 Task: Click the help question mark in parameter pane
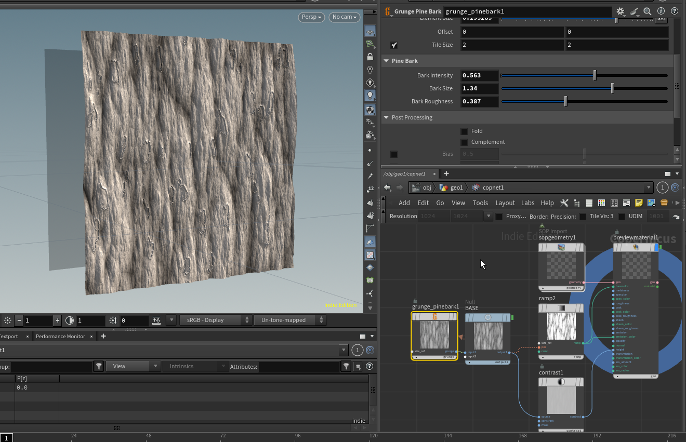675,11
